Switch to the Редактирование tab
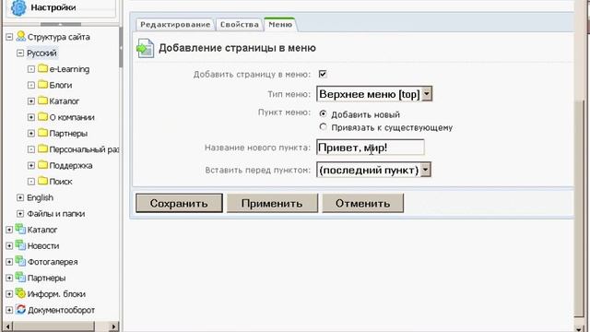590x332 pixels. tap(175, 25)
